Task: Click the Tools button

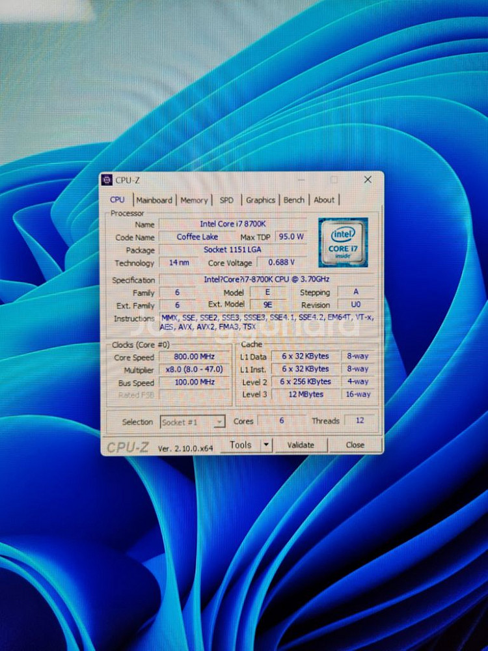Action: tap(241, 445)
